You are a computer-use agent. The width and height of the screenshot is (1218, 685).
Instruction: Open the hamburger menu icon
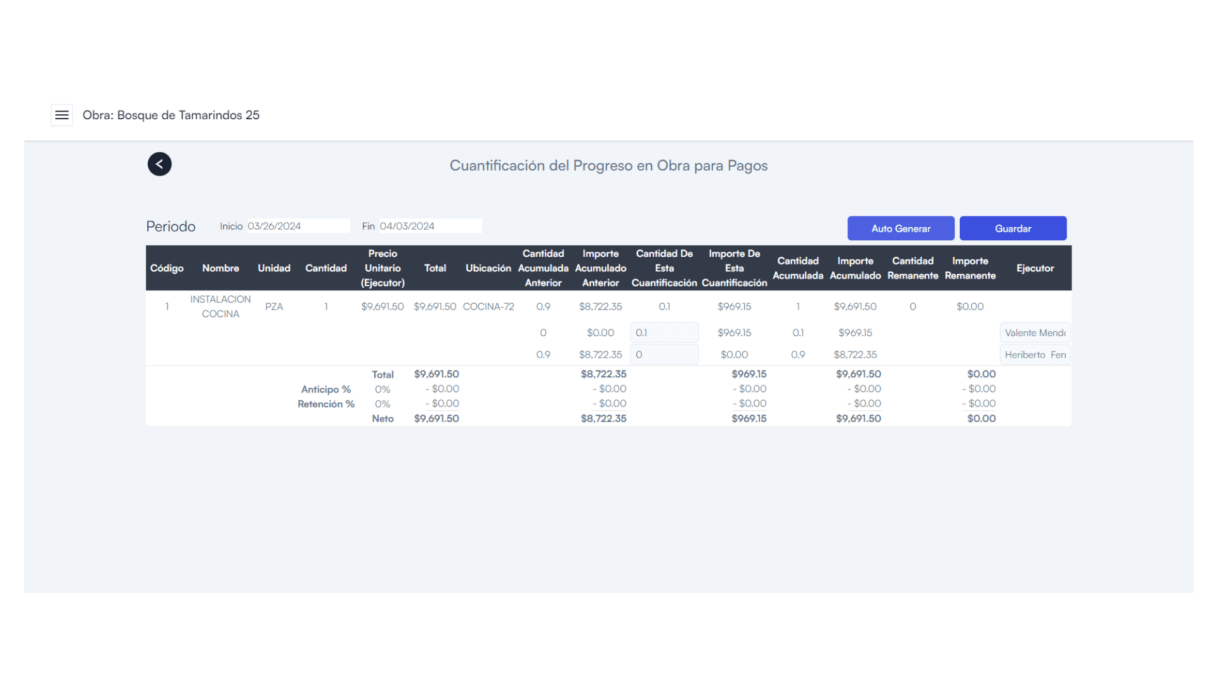tap(62, 115)
